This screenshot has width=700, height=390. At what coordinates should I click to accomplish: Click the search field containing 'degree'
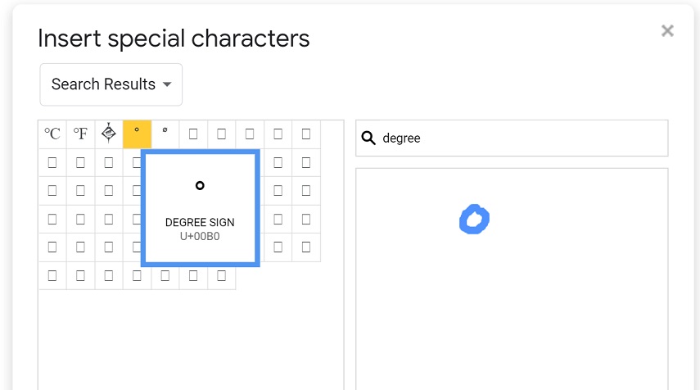(512, 138)
